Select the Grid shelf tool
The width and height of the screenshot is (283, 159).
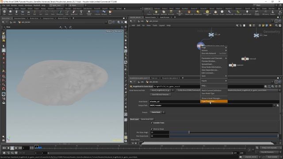coord(28,12)
